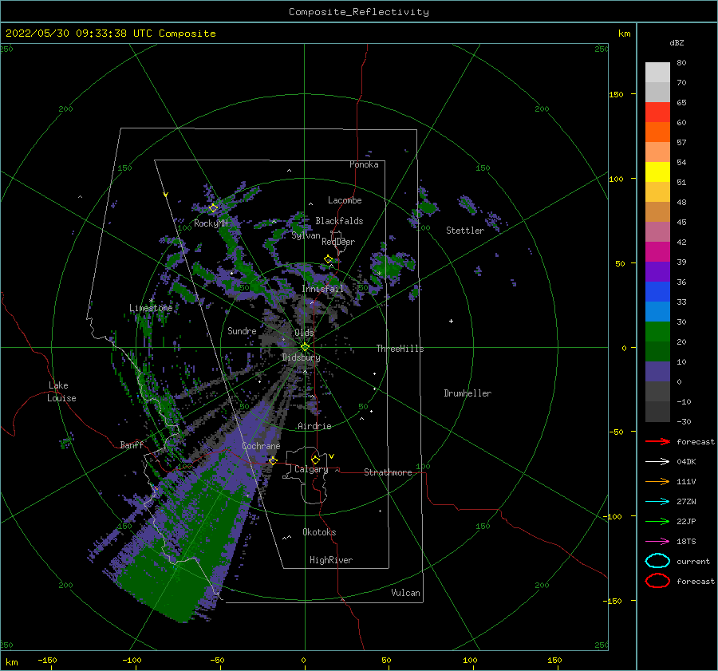Click yellow diamond marker below Cochrane
The width and height of the screenshot is (718, 671).
[x=273, y=460]
